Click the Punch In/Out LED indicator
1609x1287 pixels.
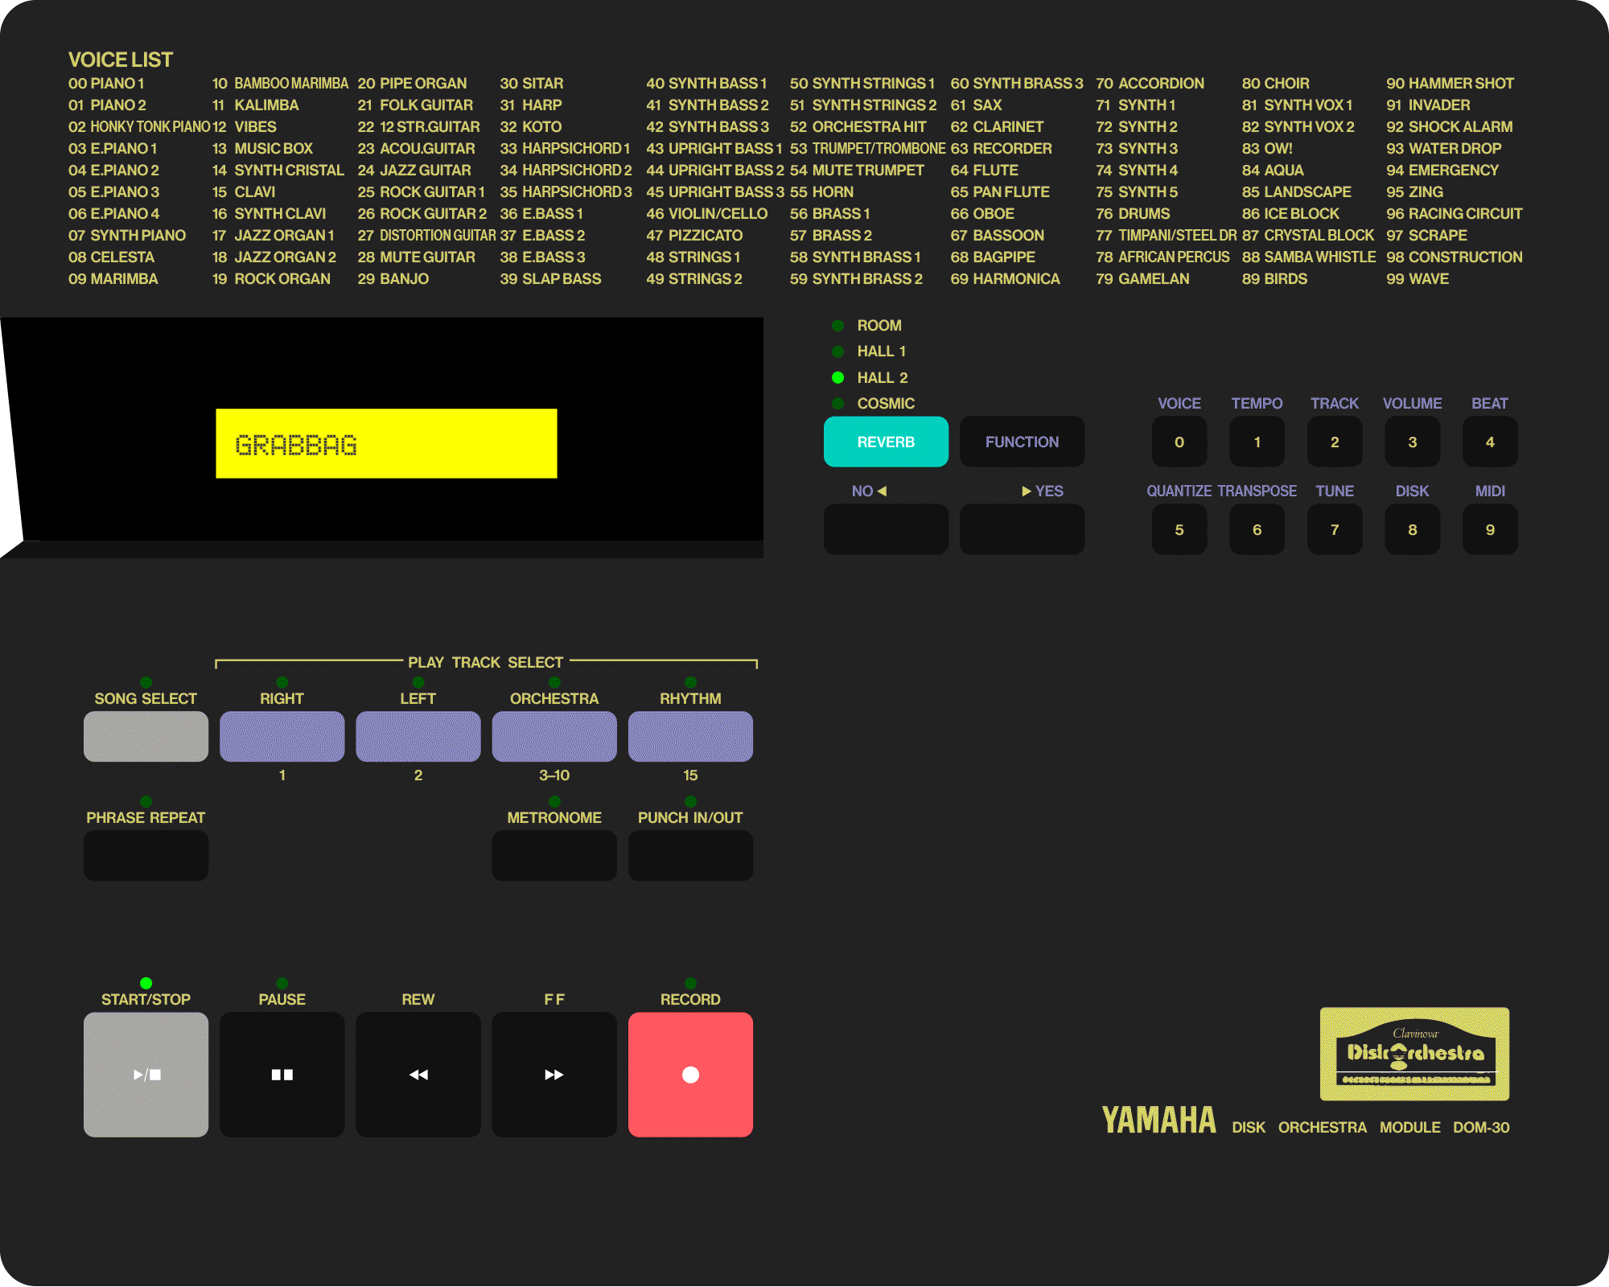[x=690, y=801]
